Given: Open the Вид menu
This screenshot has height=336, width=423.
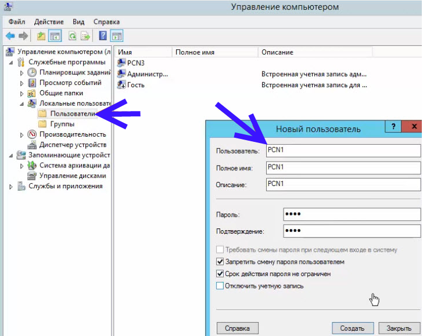Looking at the screenshot, I should coord(78,22).
